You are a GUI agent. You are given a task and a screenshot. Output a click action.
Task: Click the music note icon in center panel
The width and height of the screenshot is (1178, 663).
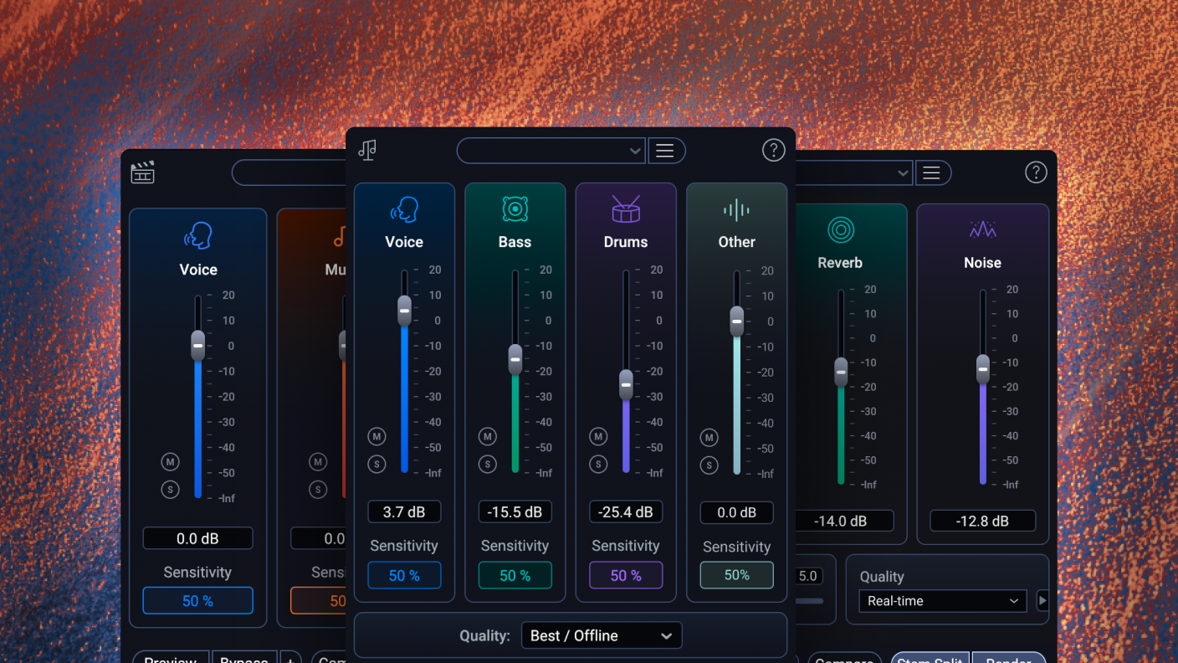[367, 150]
